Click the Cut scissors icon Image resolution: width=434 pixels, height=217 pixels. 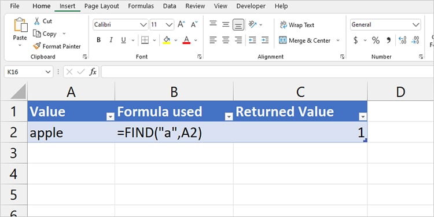[37, 21]
